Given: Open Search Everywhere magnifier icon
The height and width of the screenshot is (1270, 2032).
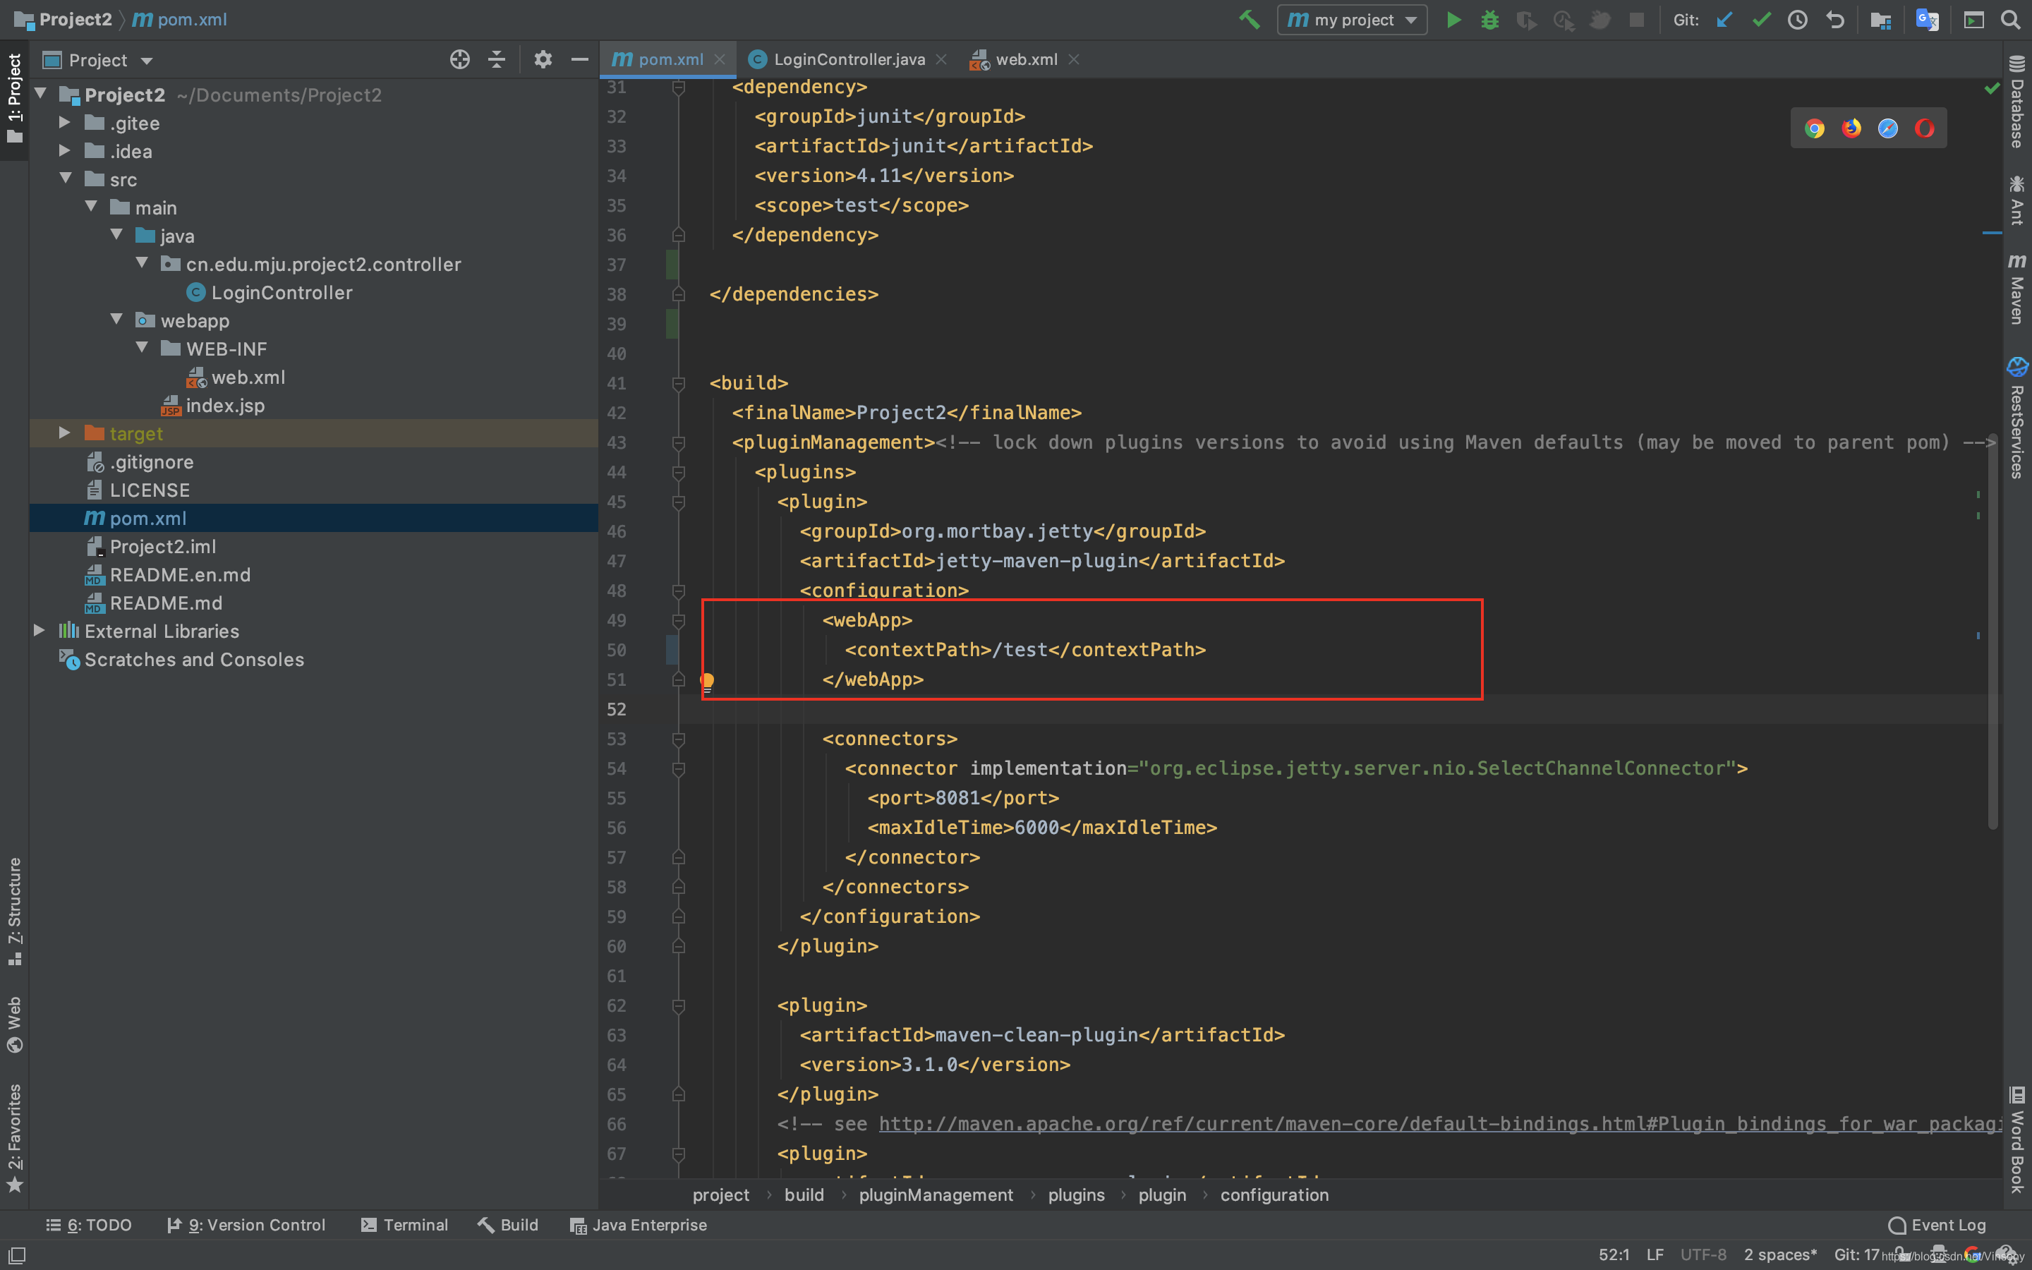Looking at the screenshot, I should pyautogui.click(x=2010, y=19).
